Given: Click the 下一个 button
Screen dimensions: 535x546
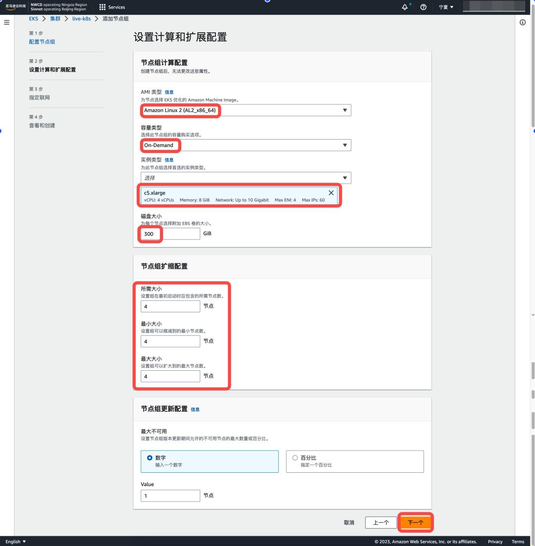Looking at the screenshot, I should click(x=416, y=522).
